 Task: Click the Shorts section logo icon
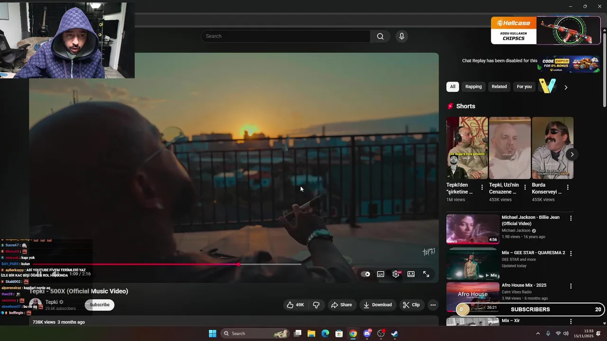tap(451, 106)
